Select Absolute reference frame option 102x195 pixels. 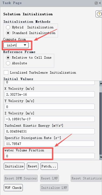pos(8,63)
